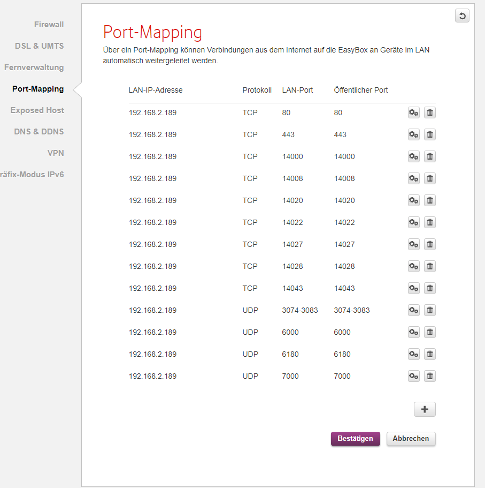Open the Firewall section
The width and height of the screenshot is (485, 488).
pyautogui.click(x=49, y=25)
